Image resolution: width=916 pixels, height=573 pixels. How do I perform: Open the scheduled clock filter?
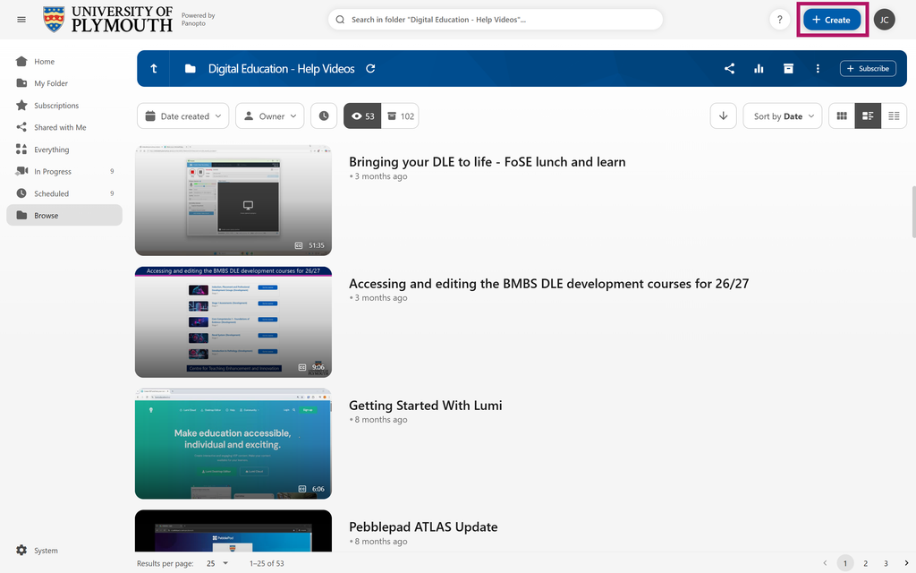[324, 115]
